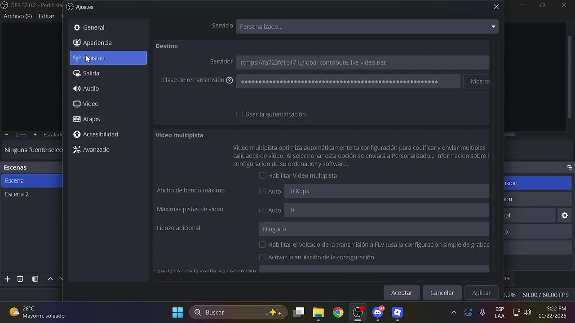
Task: Open the Salida settings section
Action: pos(108,73)
